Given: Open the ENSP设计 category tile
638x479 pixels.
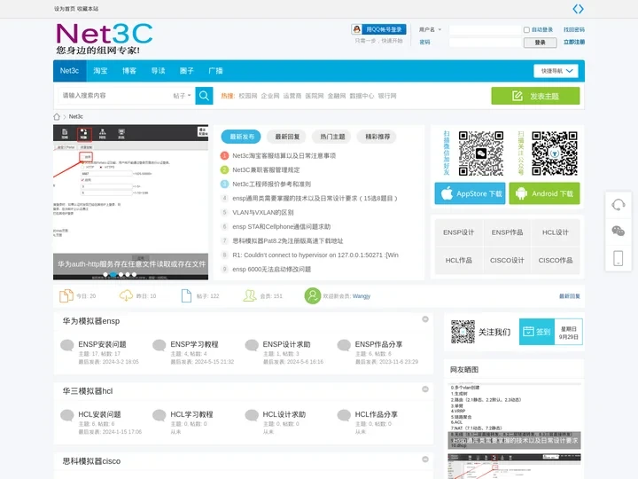Looking at the screenshot, I should point(459,232).
